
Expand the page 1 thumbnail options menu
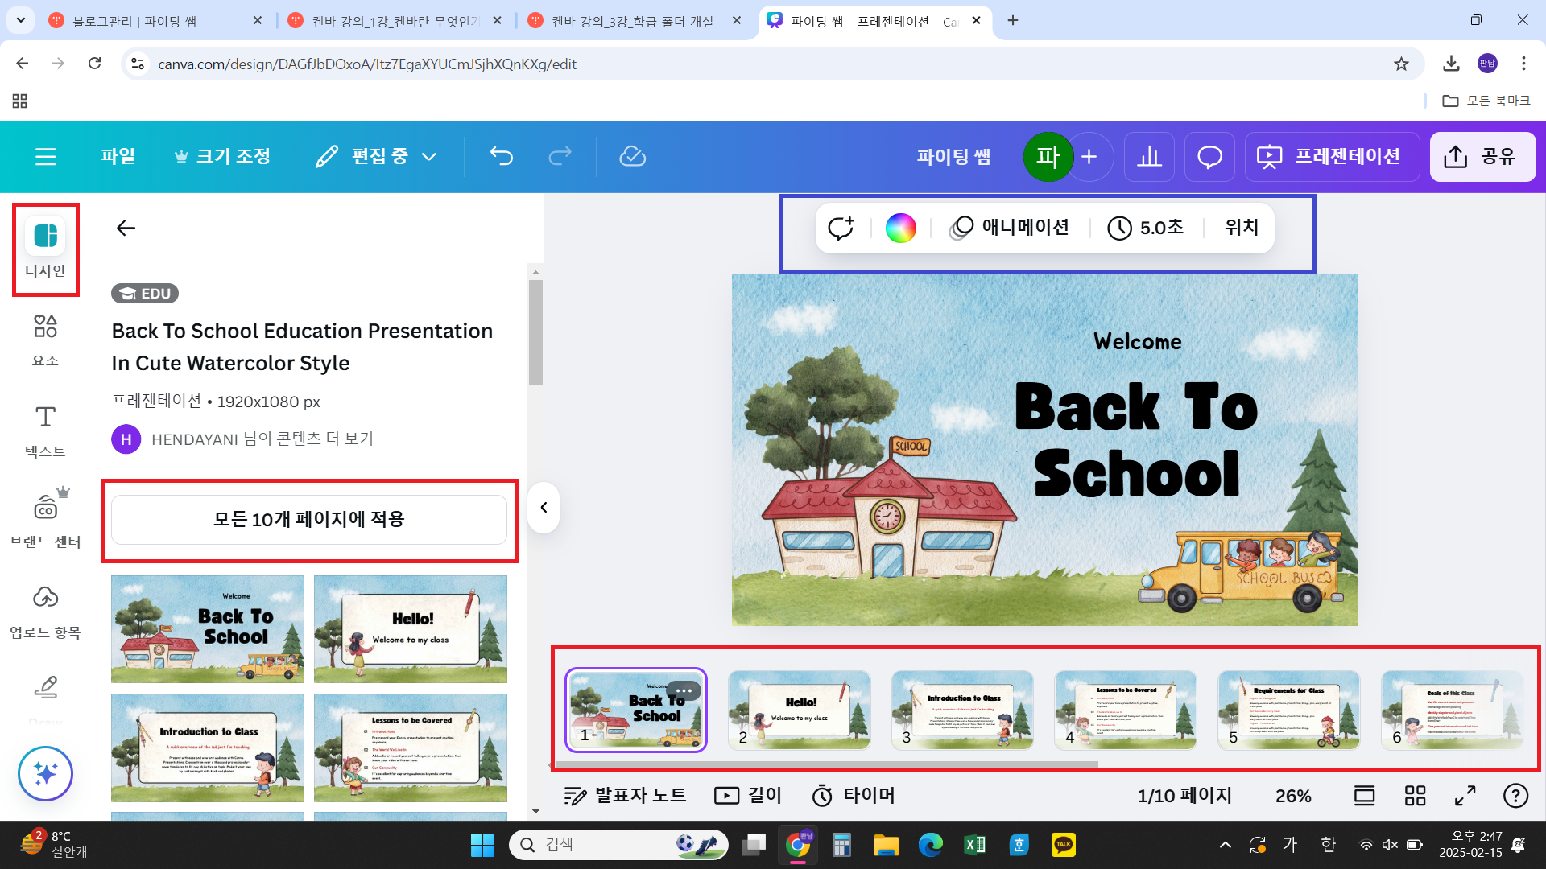[684, 690]
